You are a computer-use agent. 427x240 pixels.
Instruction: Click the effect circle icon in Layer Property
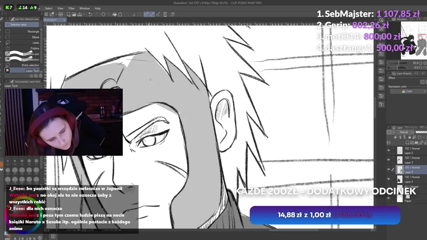tap(422, 82)
